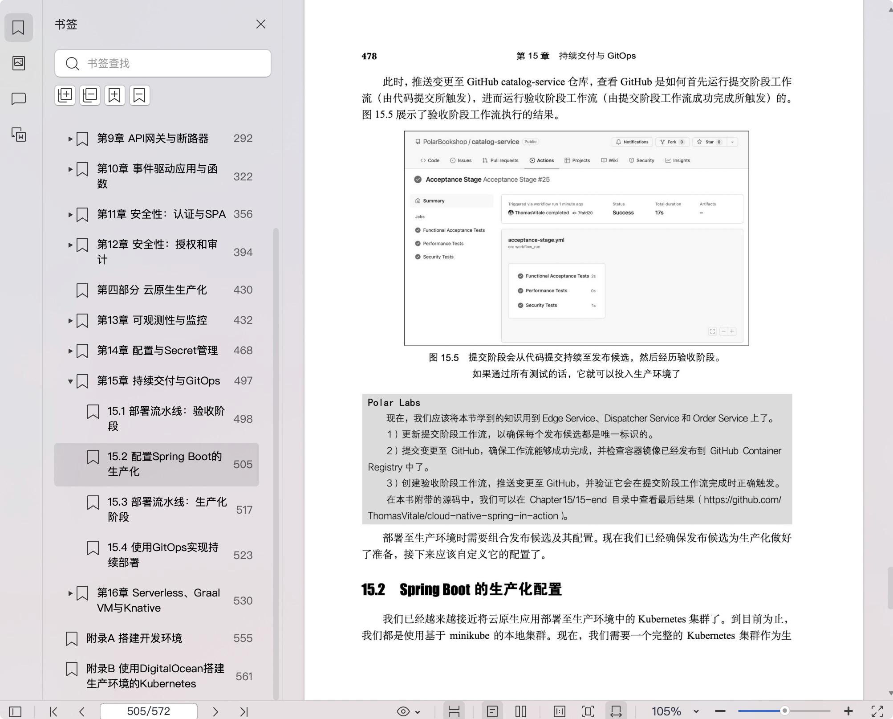
Task: Open bookmark 附录A 搭建开发环境
Action: coord(157,638)
